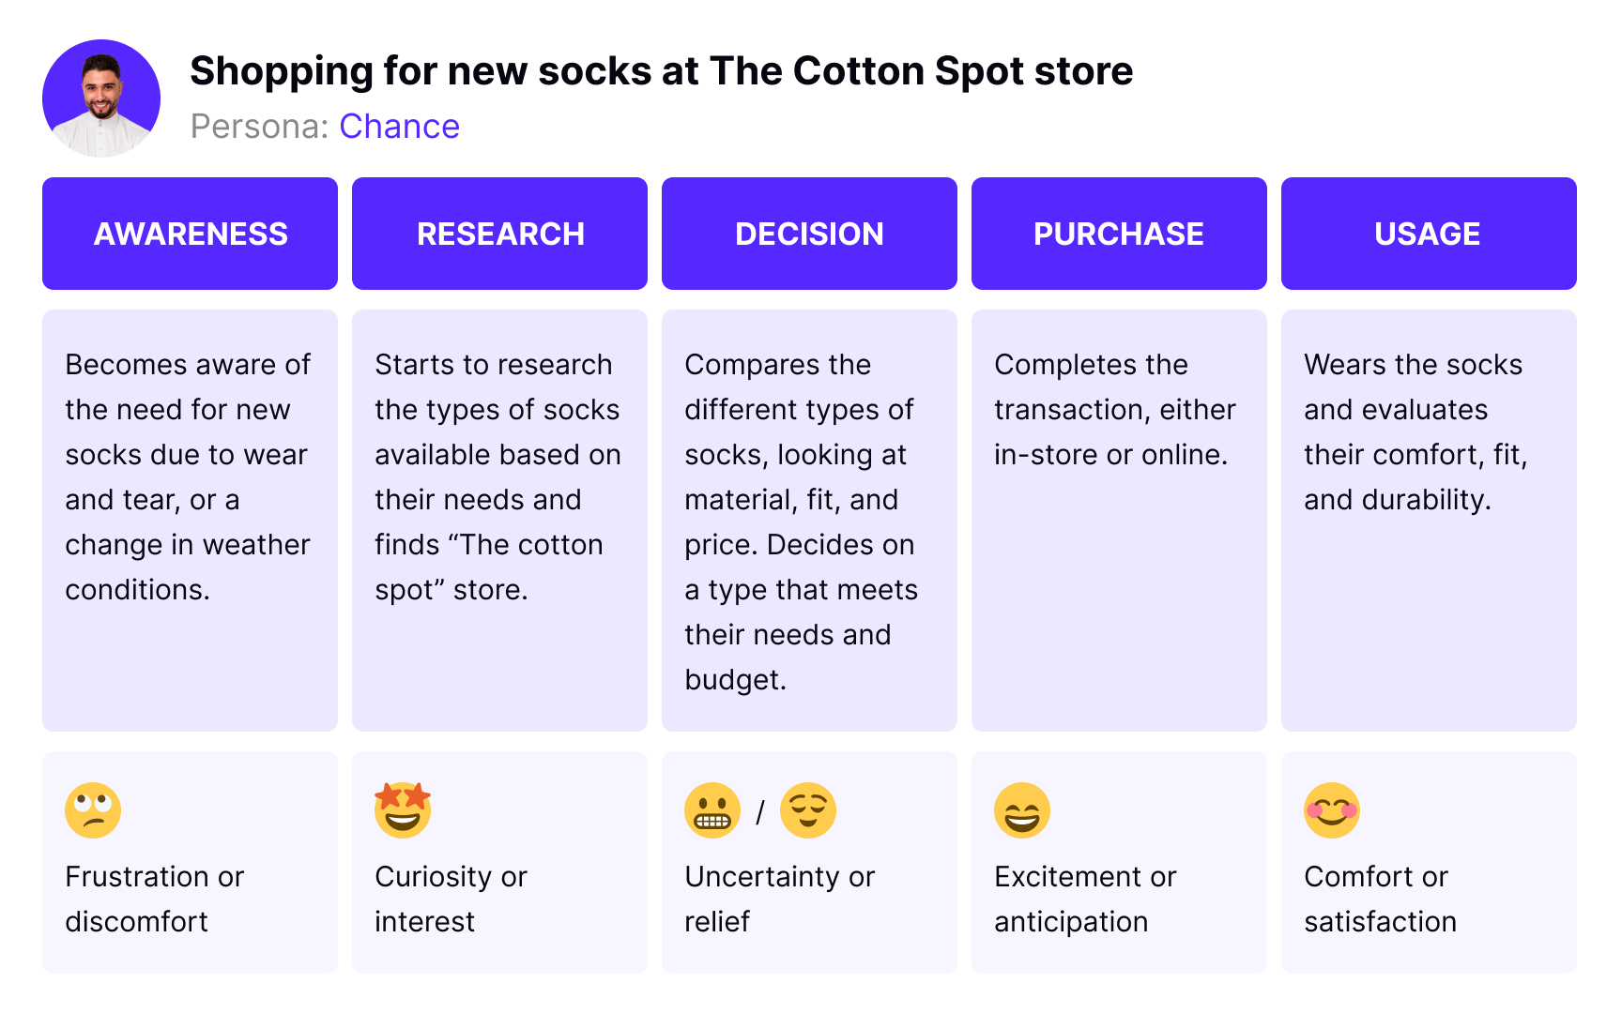Click the grimacing uncertainty emoji

point(712,810)
